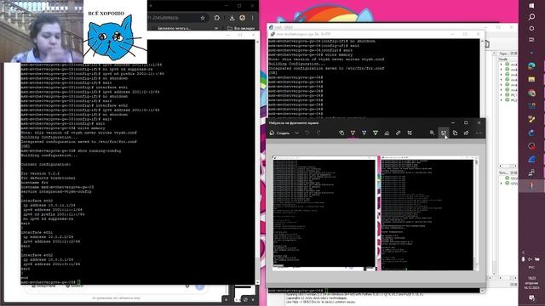Screen dimensions: 545x306
Task: Open Google Chrome from the taskbar
Action: tap(531, 93)
